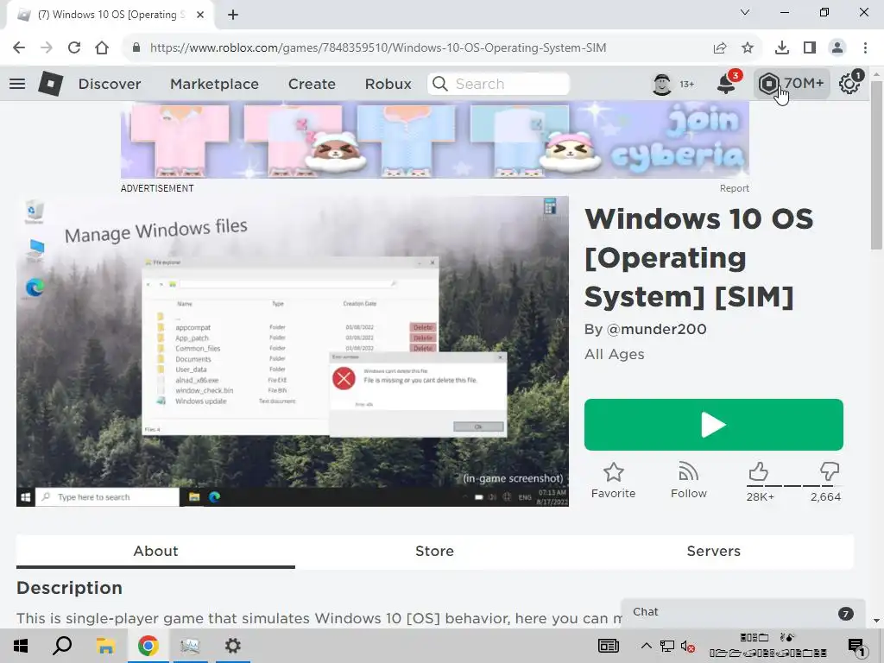884x663 pixels.
Task: Click the game screenshot thumbnail
Action: [x=293, y=351]
